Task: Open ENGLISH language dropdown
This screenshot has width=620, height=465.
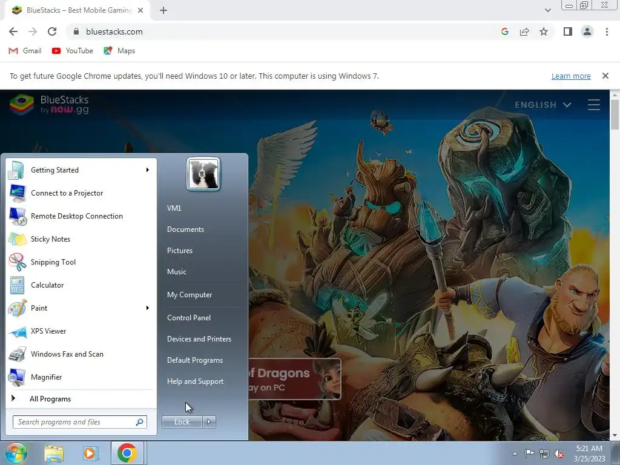Action: [543, 105]
